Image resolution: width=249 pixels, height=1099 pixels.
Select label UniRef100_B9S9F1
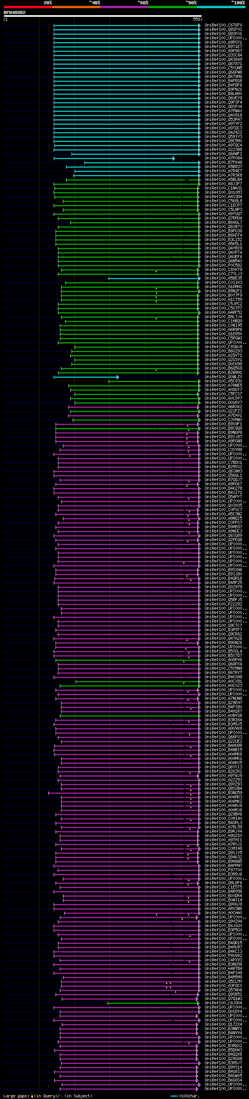pyautogui.click(x=223, y=424)
